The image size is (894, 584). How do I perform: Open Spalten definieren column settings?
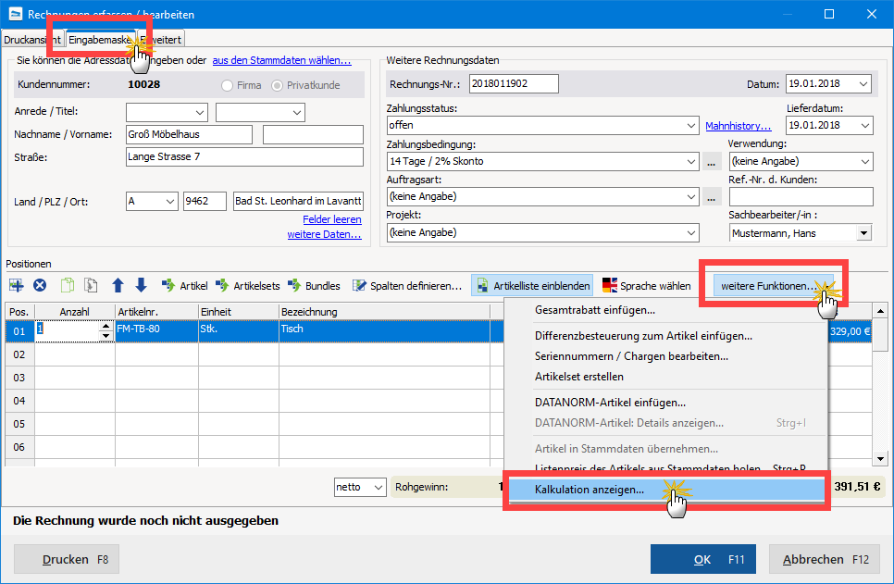point(407,286)
